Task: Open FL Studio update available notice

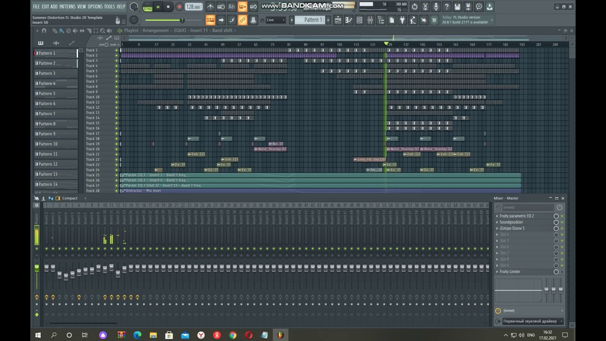Action: [466, 20]
